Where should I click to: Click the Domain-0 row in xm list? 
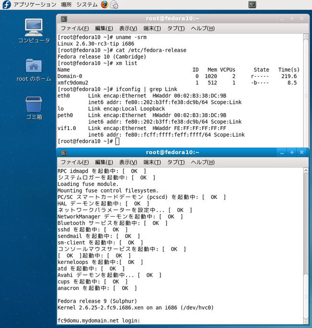pos(177,77)
